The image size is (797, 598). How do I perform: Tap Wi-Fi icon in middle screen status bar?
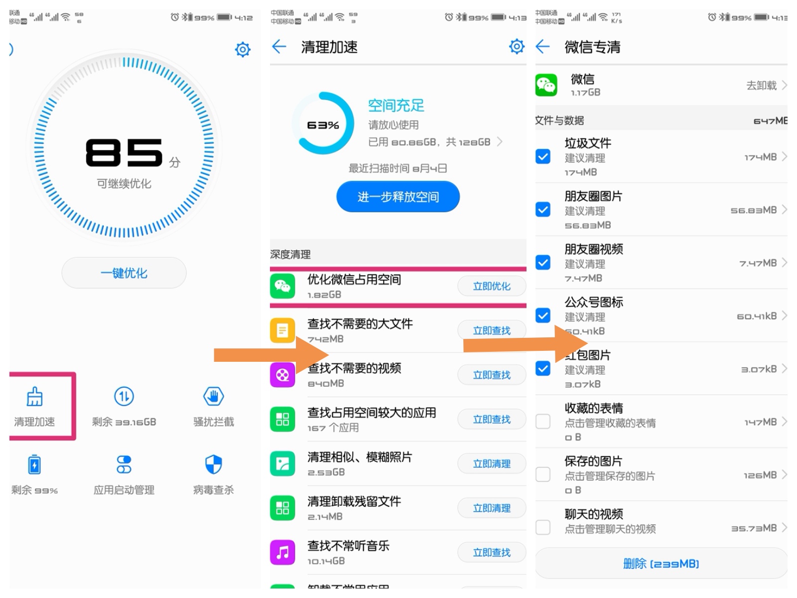click(x=340, y=17)
